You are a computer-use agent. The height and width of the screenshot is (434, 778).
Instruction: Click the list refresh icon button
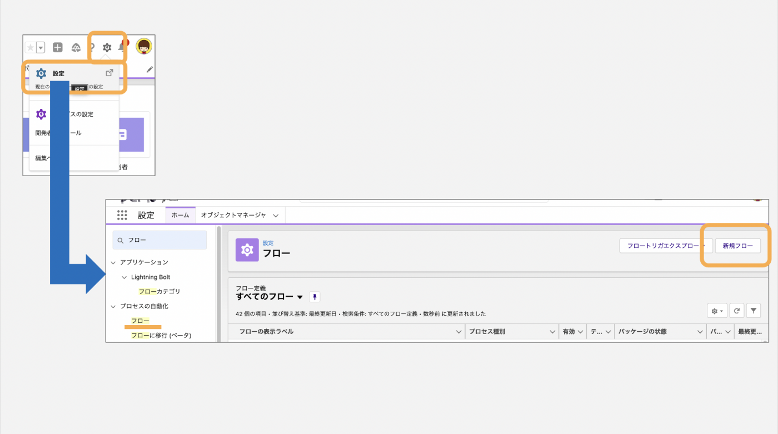(x=737, y=311)
